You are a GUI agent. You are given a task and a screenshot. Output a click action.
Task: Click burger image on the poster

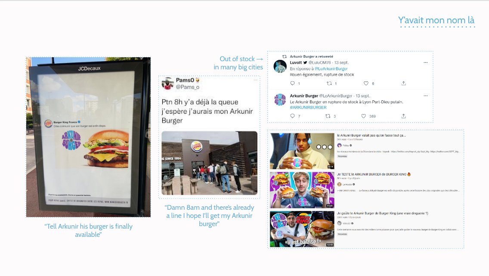click(106, 149)
